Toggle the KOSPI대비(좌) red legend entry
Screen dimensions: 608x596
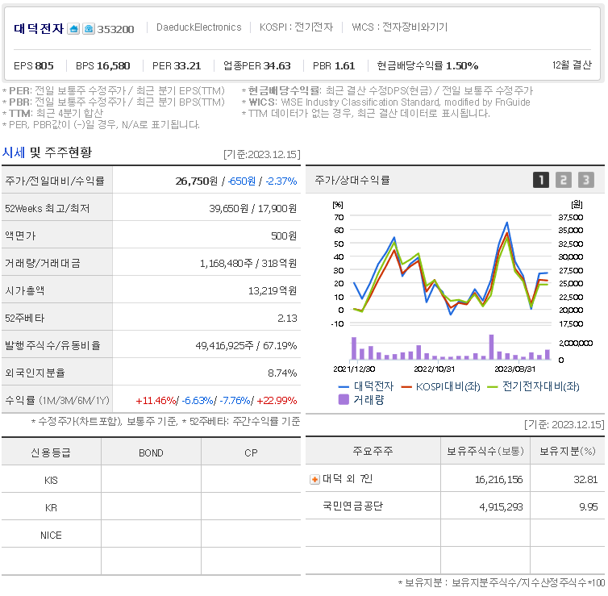point(440,386)
